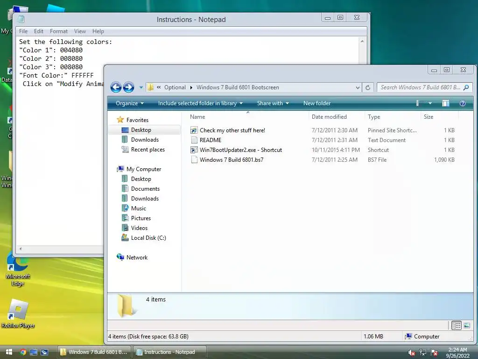Expand the address bar history dropdown
This screenshot has width=478, height=359.
[x=358, y=87]
